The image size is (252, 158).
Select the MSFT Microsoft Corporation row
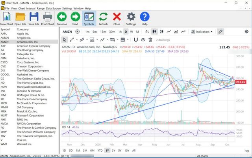point(29,115)
